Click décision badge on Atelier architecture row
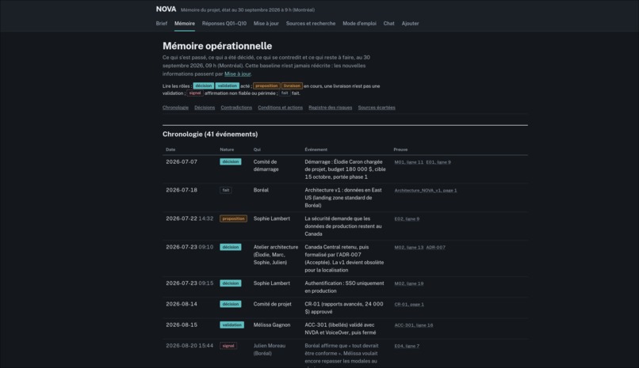This screenshot has width=639, height=368. 231,247
